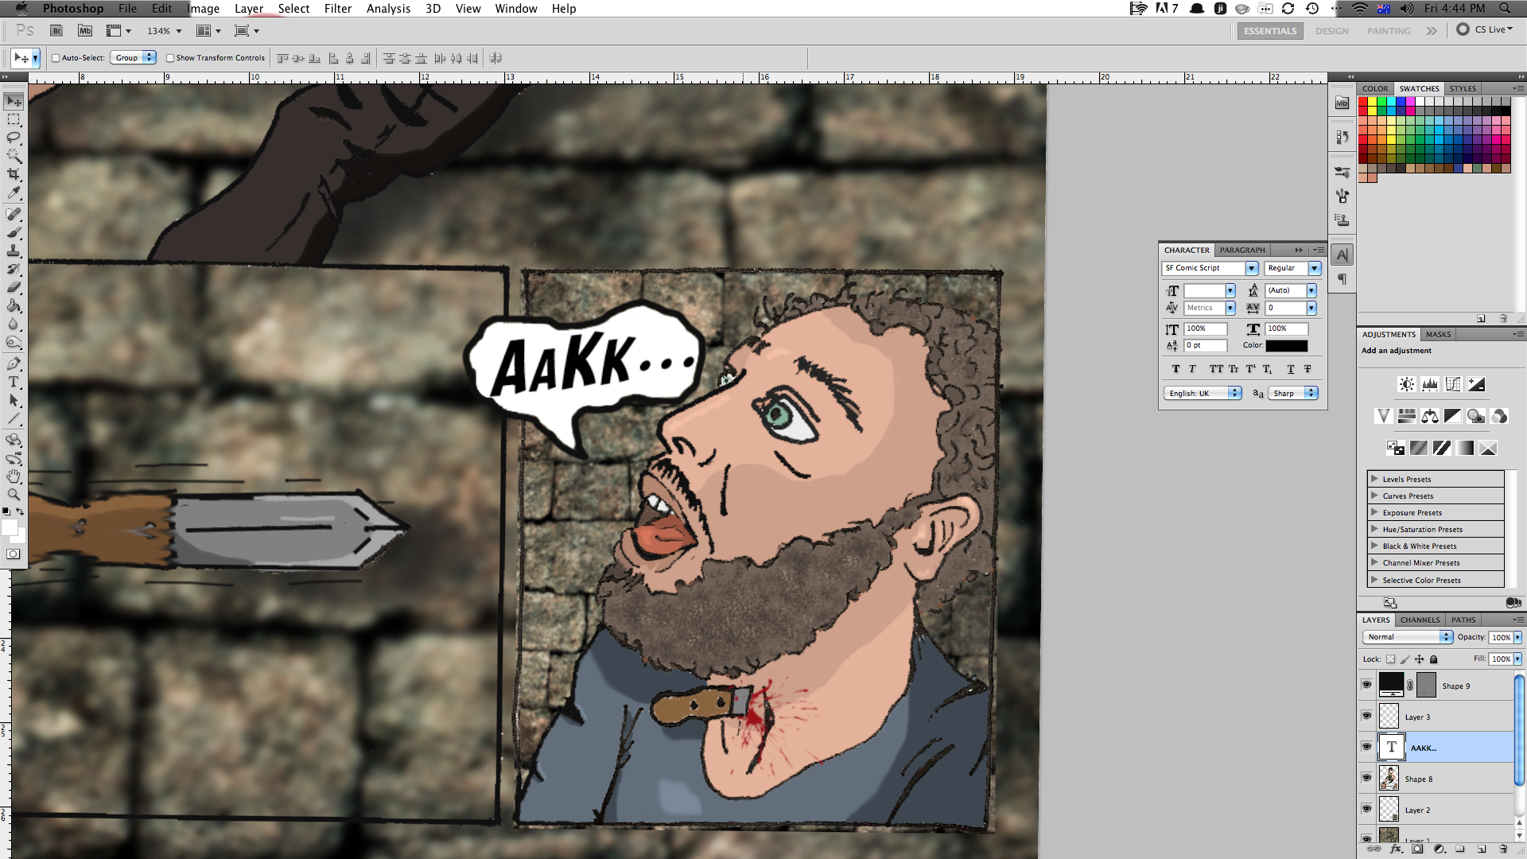Open the Layer menu
The height and width of the screenshot is (859, 1527).
coord(249,9)
